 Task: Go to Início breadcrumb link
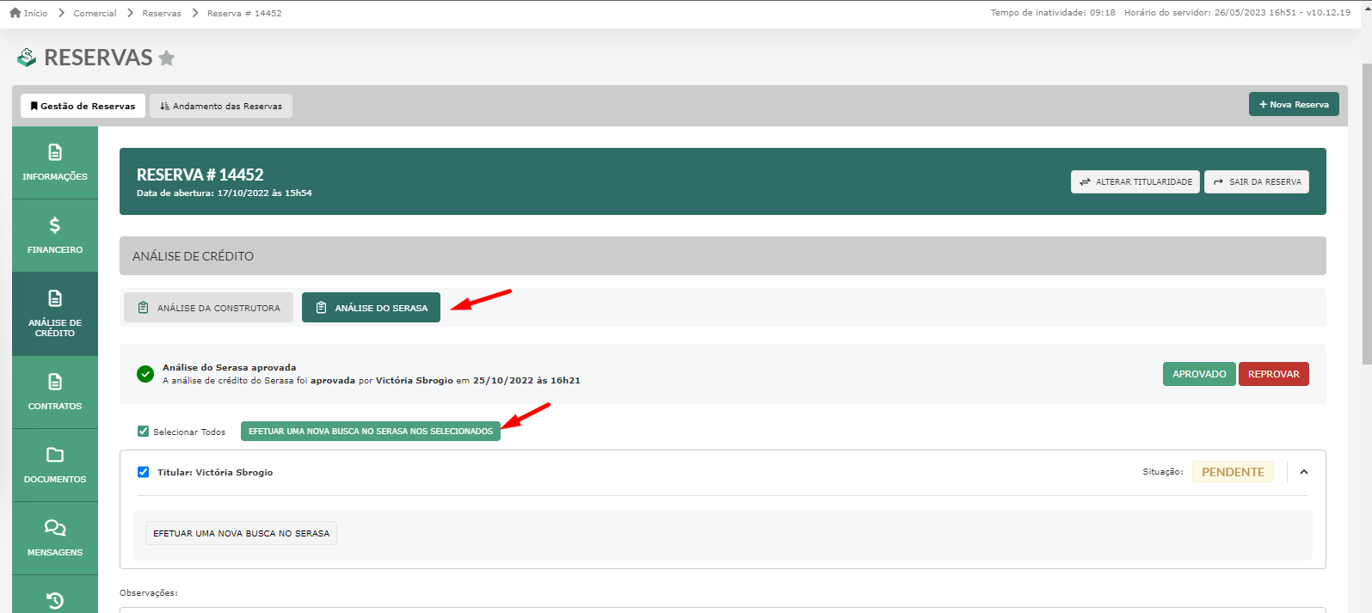[x=35, y=13]
